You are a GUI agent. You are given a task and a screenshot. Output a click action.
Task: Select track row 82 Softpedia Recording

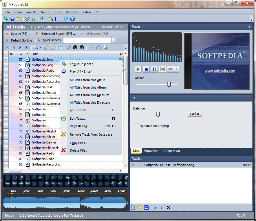click(x=66, y=164)
